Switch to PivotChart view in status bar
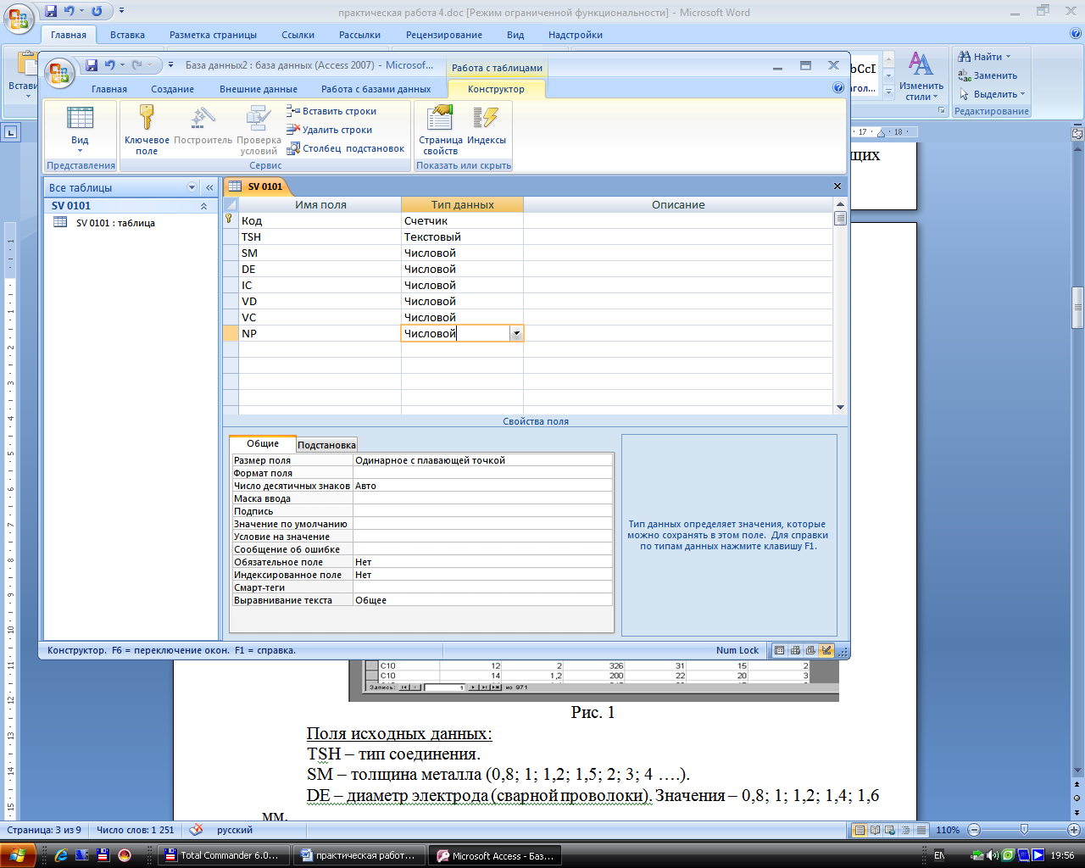This screenshot has width=1085, height=868. point(810,650)
